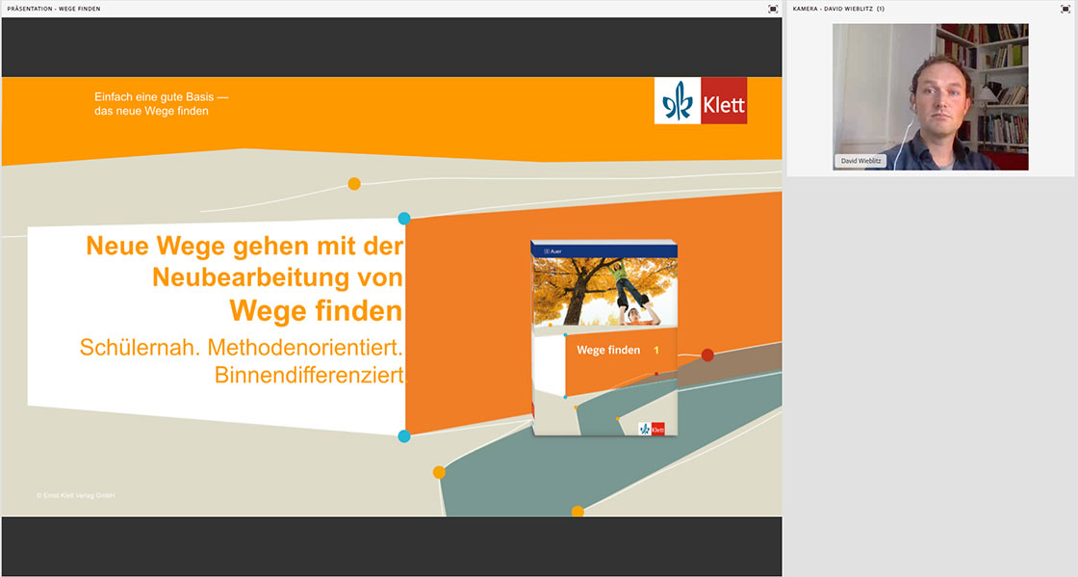Image resolution: width=1078 pixels, height=577 pixels.
Task: Maximize the Präsentation panel to fullscreen
Action: click(773, 9)
